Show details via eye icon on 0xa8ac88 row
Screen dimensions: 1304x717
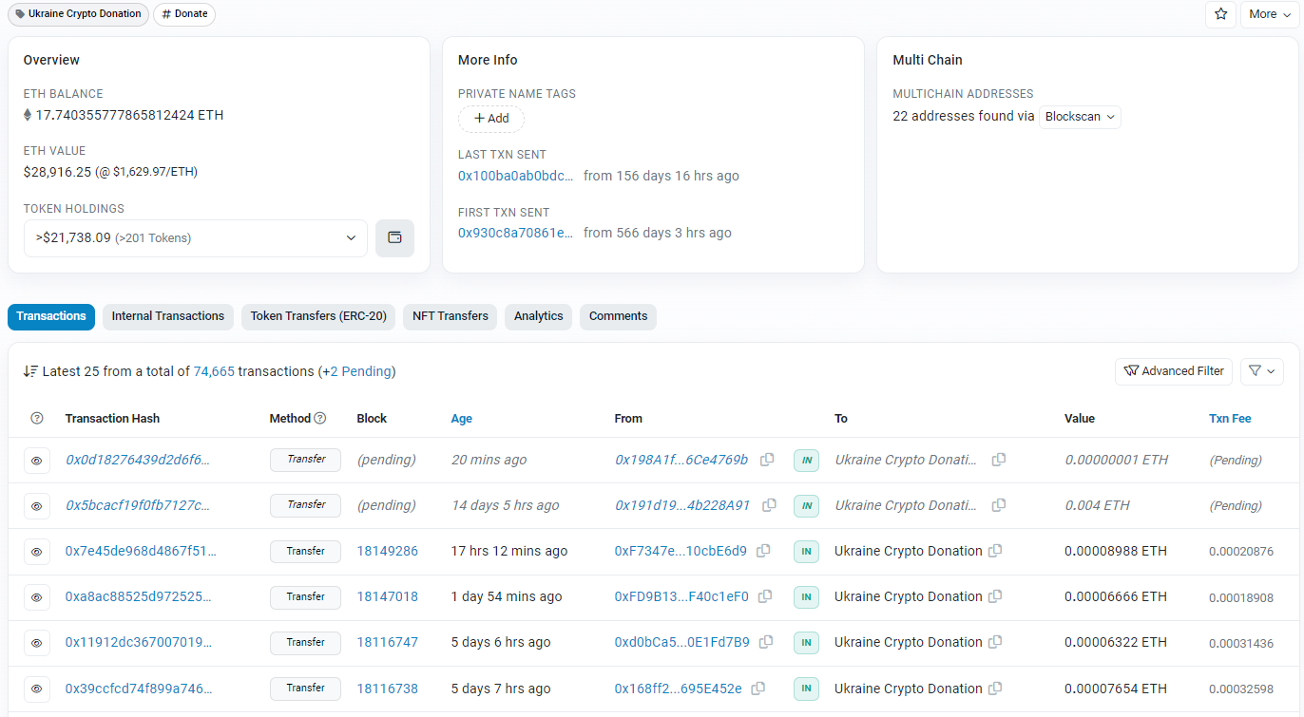point(37,597)
